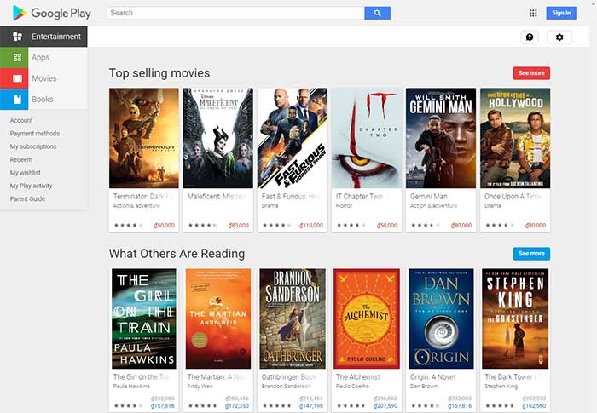Click the đ110,000 price on Fast & Furious
The image size is (597, 413).
point(311,225)
